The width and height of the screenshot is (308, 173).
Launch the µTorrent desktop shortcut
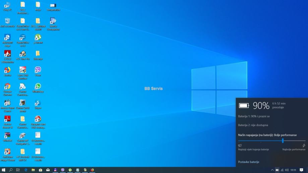click(38, 38)
